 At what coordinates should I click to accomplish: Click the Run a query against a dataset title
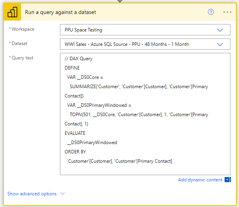(60, 12)
